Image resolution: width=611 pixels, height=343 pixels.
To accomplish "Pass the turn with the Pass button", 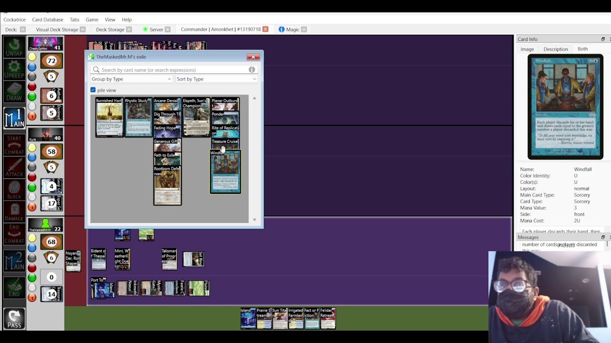I will (x=14, y=318).
